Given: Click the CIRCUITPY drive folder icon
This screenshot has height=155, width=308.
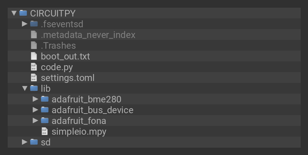Looking at the screenshot, I should 23,13.
